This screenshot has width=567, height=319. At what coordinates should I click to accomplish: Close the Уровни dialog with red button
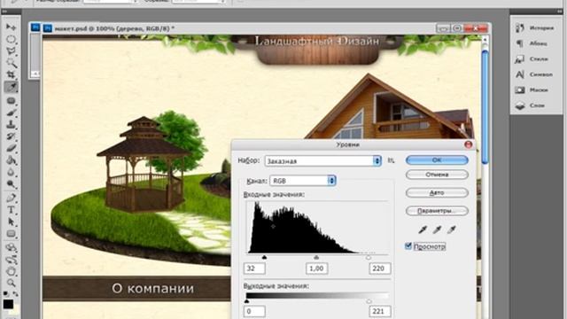coord(469,144)
